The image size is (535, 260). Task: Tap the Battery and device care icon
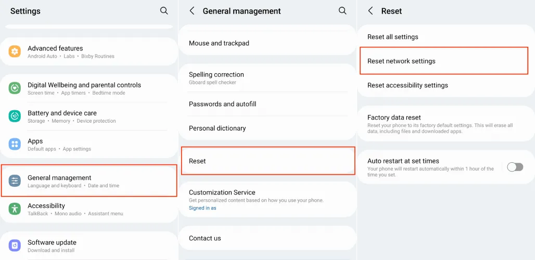click(x=15, y=116)
